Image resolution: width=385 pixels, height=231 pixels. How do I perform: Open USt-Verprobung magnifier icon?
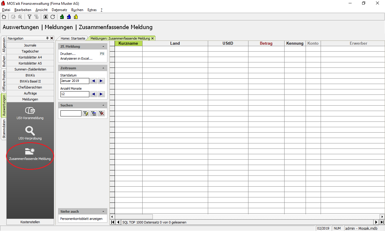[30, 133]
